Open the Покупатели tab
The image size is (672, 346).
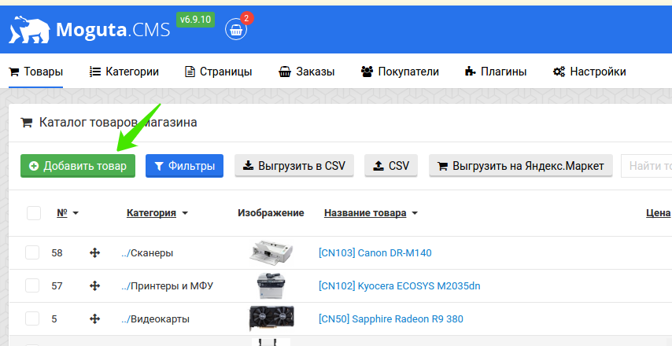400,72
